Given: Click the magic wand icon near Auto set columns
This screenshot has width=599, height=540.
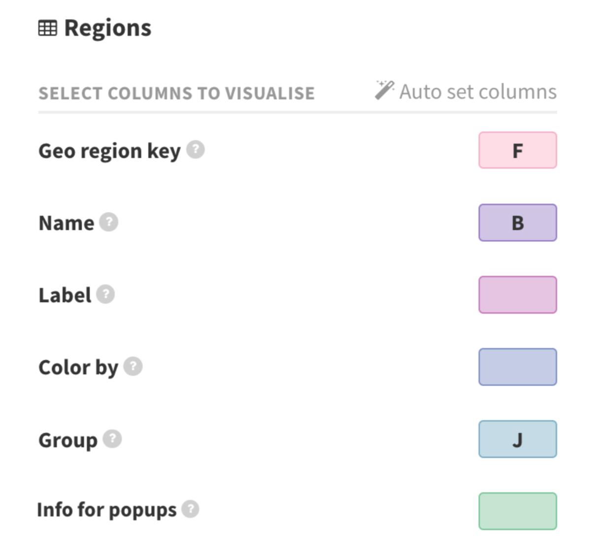Looking at the screenshot, I should pyautogui.click(x=384, y=90).
